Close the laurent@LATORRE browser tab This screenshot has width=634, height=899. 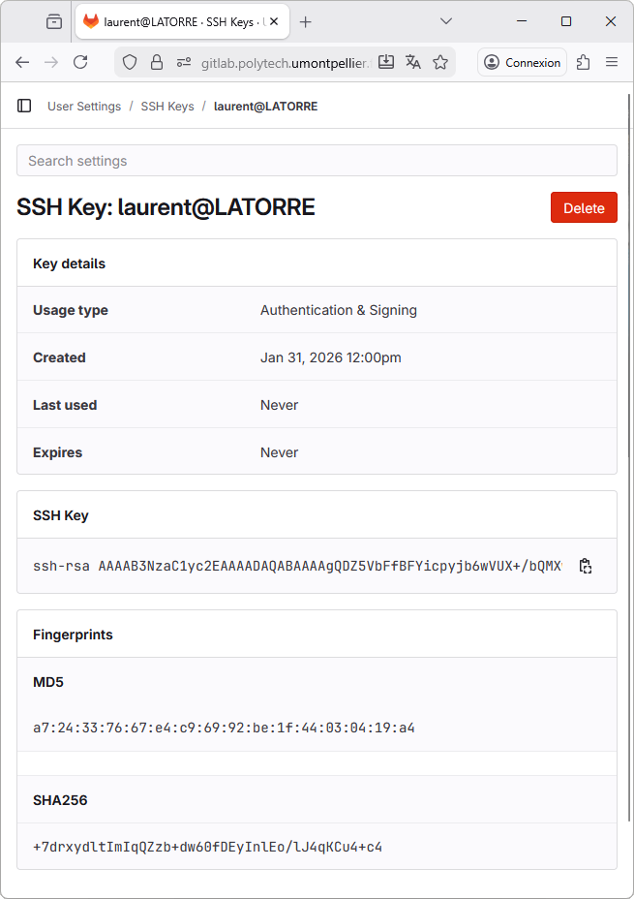pyautogui.click(x=274, y=21)
